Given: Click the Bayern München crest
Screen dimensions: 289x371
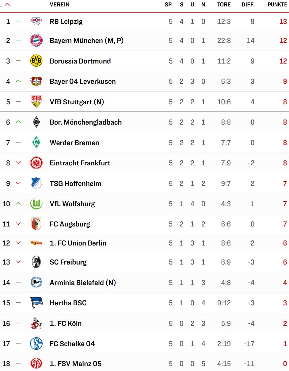Looking at the screenshot, I should pos(36,41).
